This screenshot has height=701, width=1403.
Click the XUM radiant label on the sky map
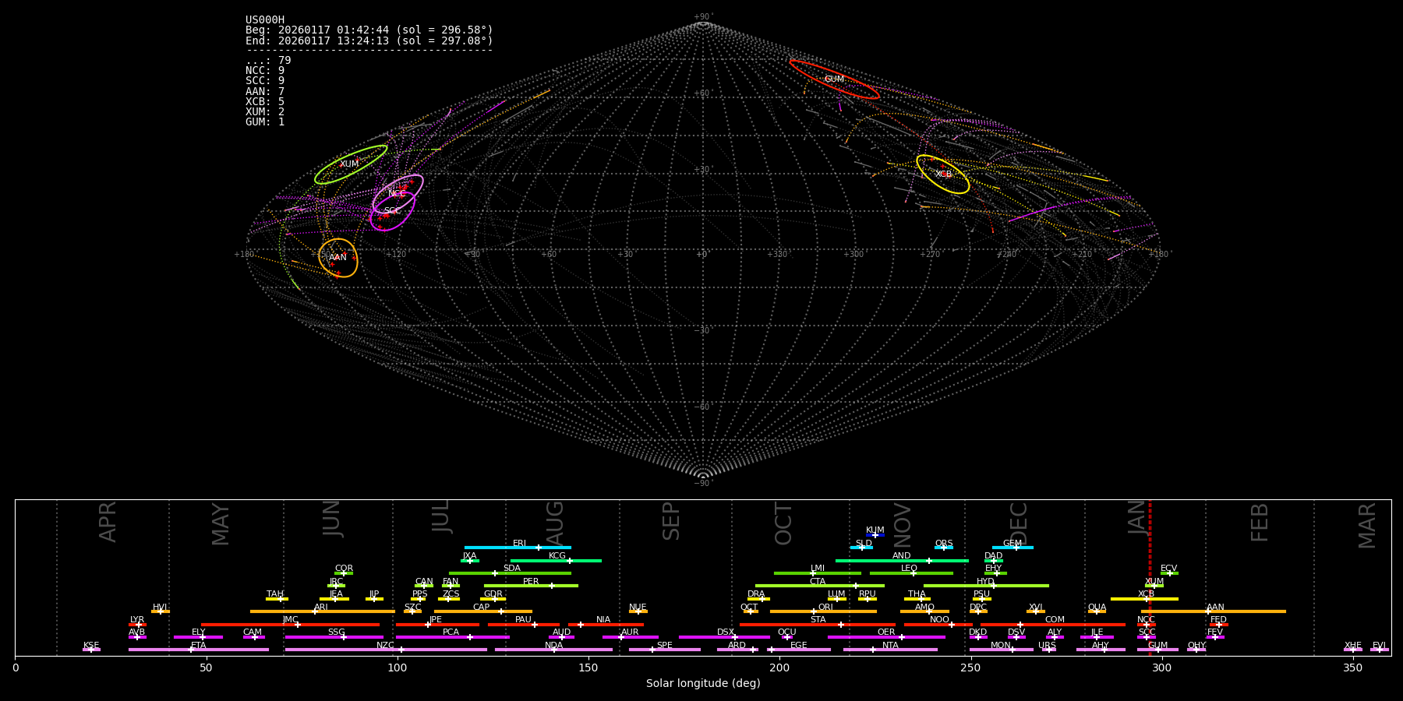coord(349,164)
